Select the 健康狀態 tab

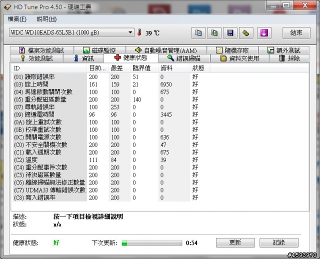tap(131, 58)
